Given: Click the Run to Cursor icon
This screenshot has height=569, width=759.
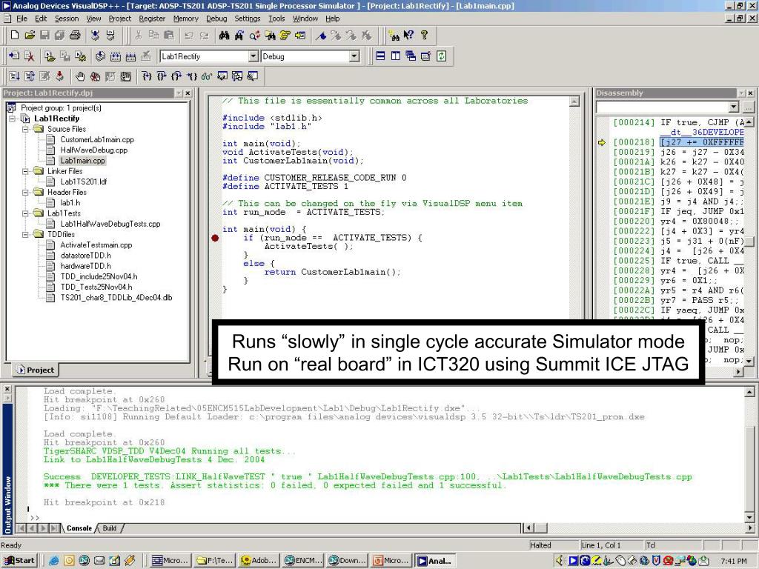Looking at the screenshot, I should pyautogui.click(x=192, y=76).
